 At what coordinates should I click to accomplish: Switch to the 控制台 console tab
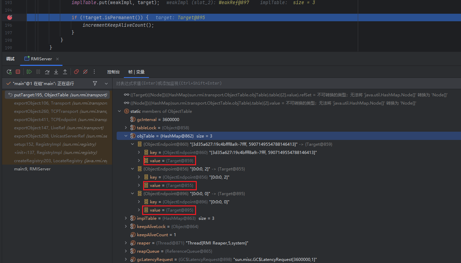point(113,72)
